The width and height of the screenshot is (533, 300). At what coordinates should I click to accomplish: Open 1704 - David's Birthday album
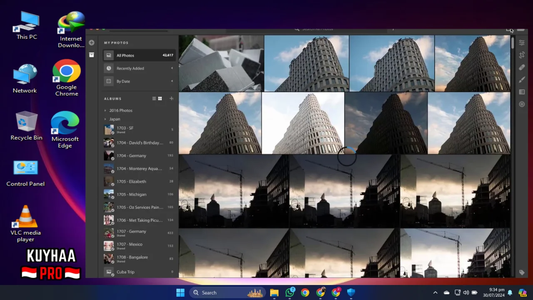pos(139,142)
